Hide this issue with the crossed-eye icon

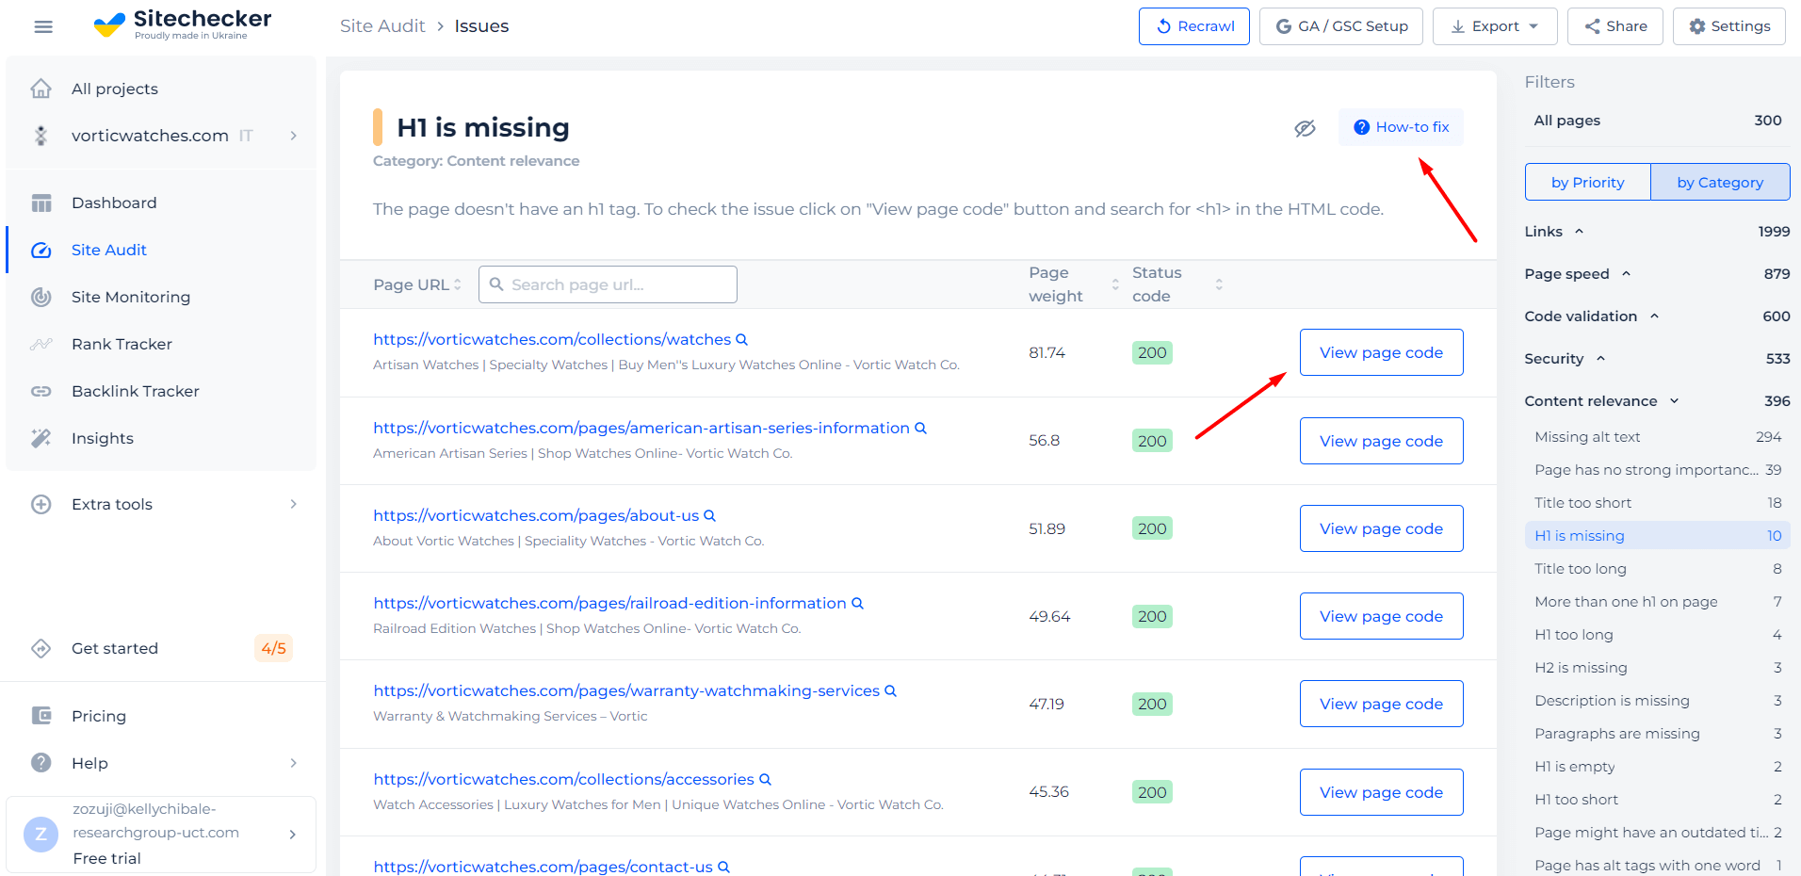pos(1305,128)
